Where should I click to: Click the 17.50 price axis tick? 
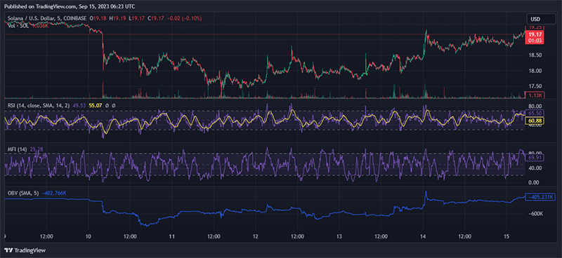535,86
